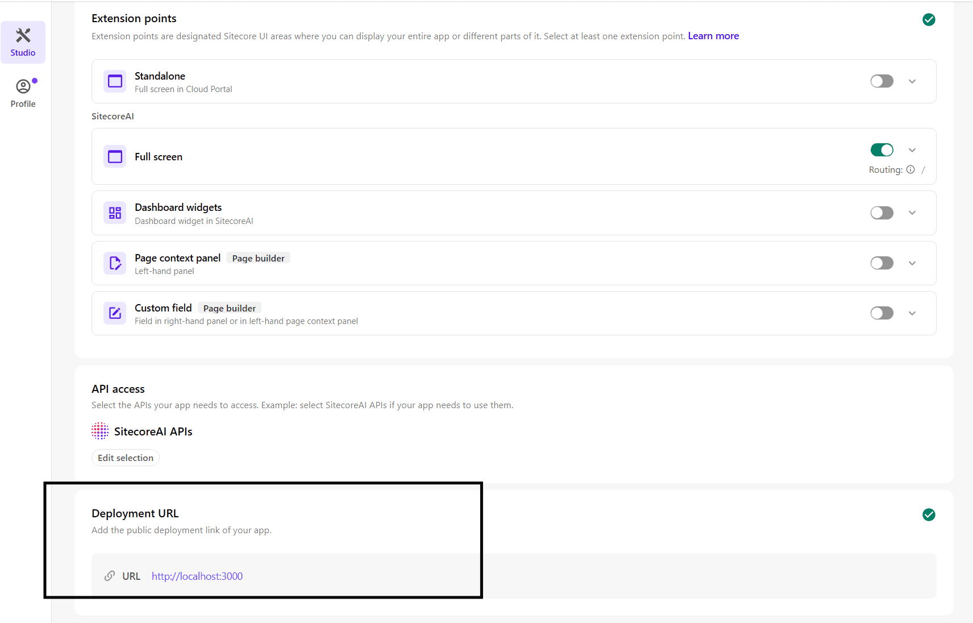Click the Page context panel icon
This screenshot has height=623, width=973.
pos(115,263)
